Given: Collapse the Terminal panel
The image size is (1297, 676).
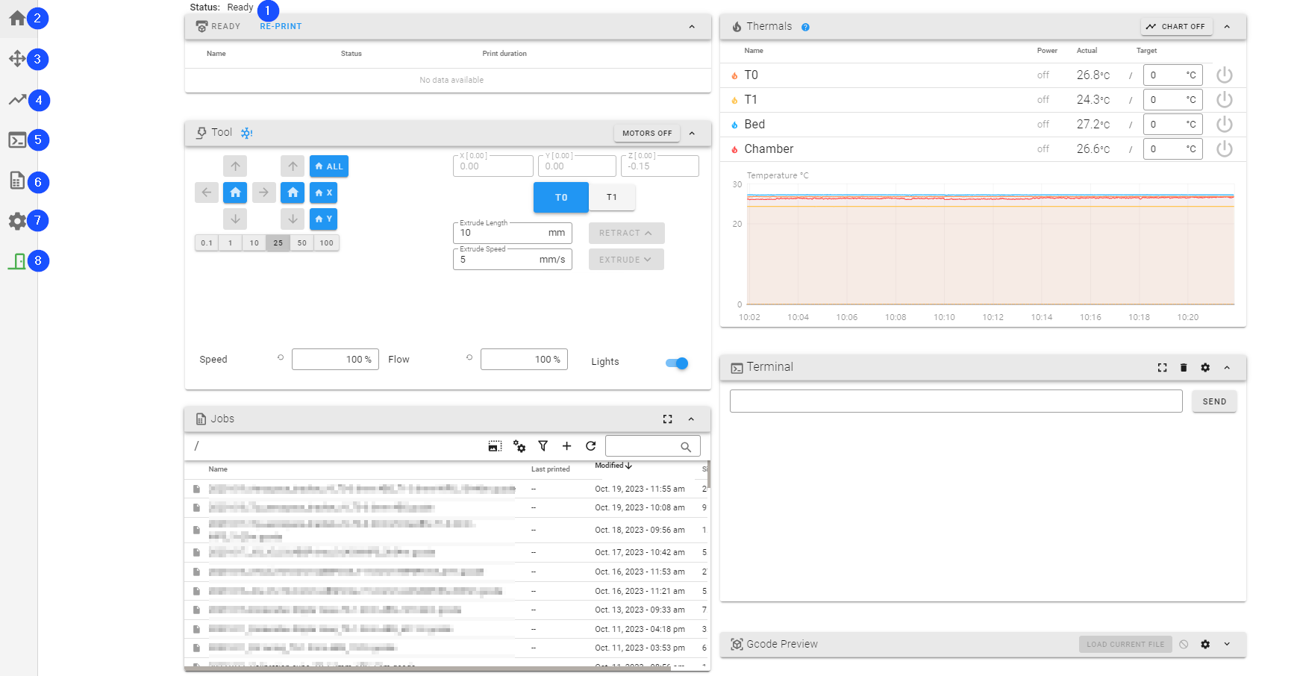Looking at the screenshot, I should [1227, 367].
